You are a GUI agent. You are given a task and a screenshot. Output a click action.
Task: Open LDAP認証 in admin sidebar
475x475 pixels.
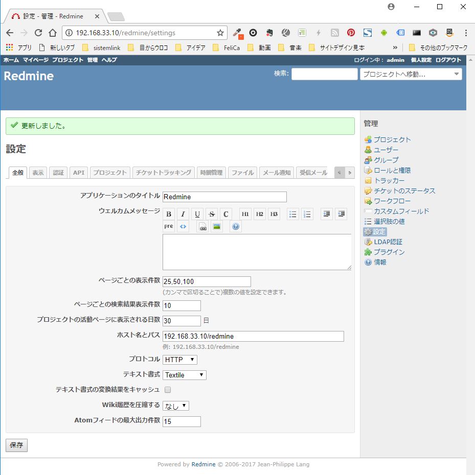pyautogui.click(x=388, y=242)
